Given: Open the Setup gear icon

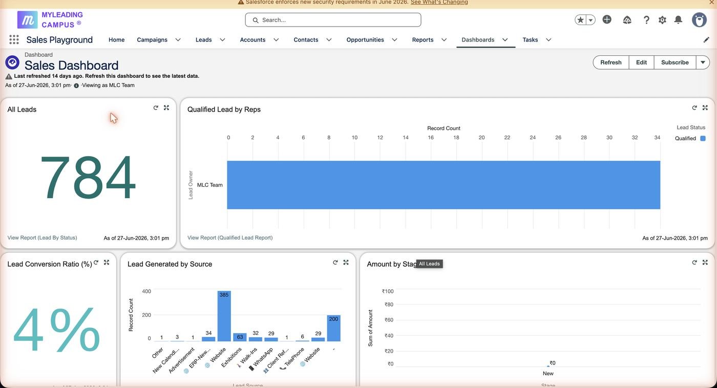Looking at the screenshot, I should (x=662, y=20).
